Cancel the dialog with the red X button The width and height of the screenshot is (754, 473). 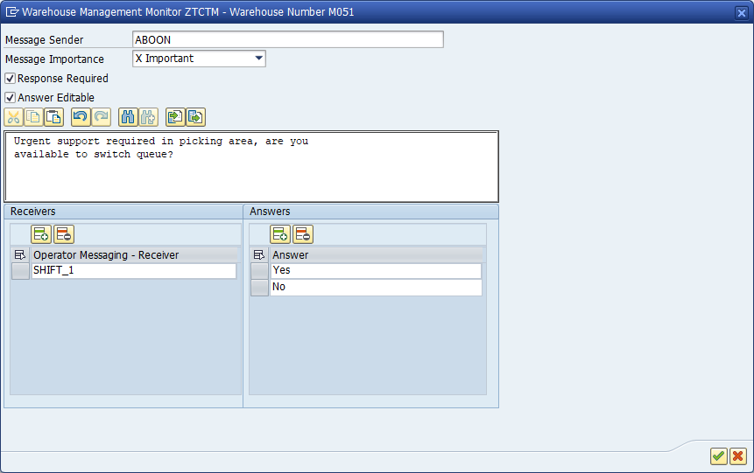point(737,456)
